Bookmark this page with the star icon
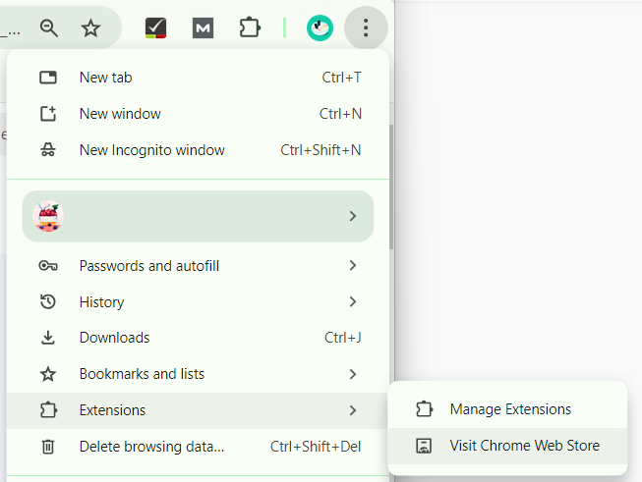The image size is (642, 482). 90,27
